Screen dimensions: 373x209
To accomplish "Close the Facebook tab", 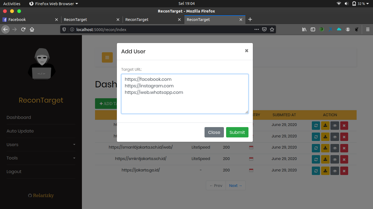I will point(57,20).
